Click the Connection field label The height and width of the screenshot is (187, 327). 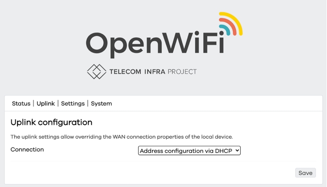pyautogui.click(x=27, y=150)
